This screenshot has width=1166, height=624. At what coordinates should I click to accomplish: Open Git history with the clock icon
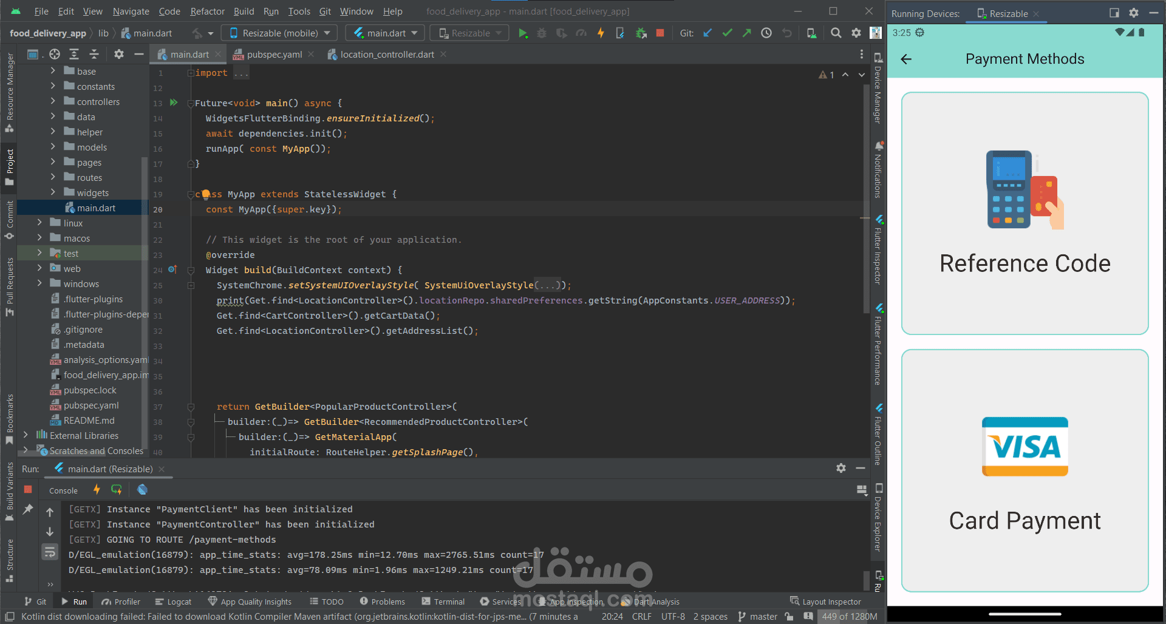766,33
